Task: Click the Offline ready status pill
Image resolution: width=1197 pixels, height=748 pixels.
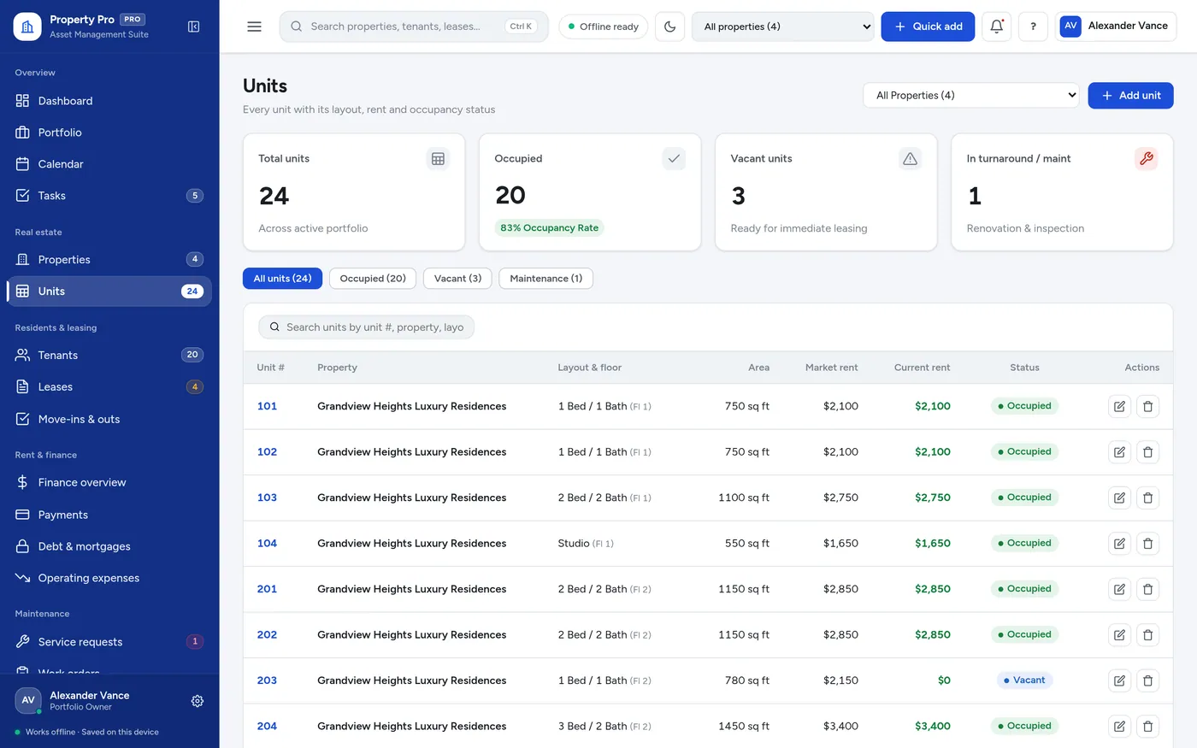Action: [603, 27]
